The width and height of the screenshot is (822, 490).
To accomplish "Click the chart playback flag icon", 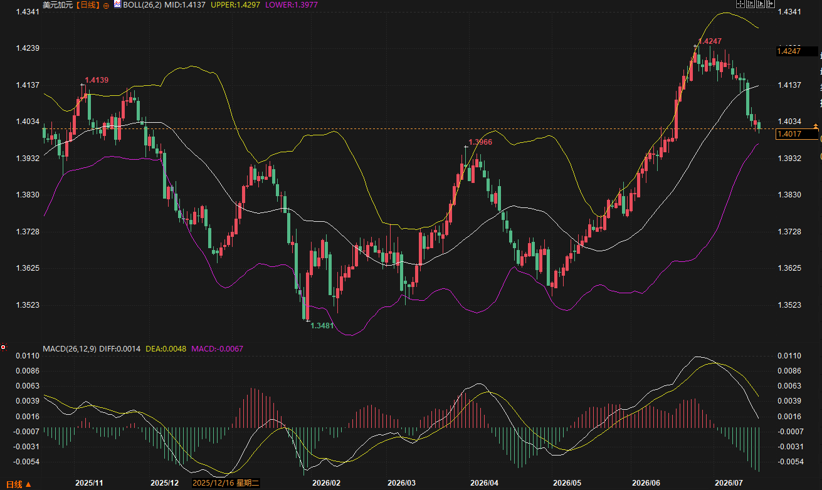I will tap(761, 4).
